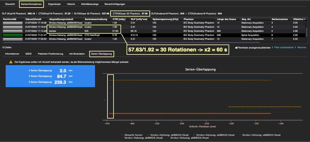The height and width of the screenshot is (142, 310).
Task: Select the SSDE sub-tab
Action: tap(29, 54)
